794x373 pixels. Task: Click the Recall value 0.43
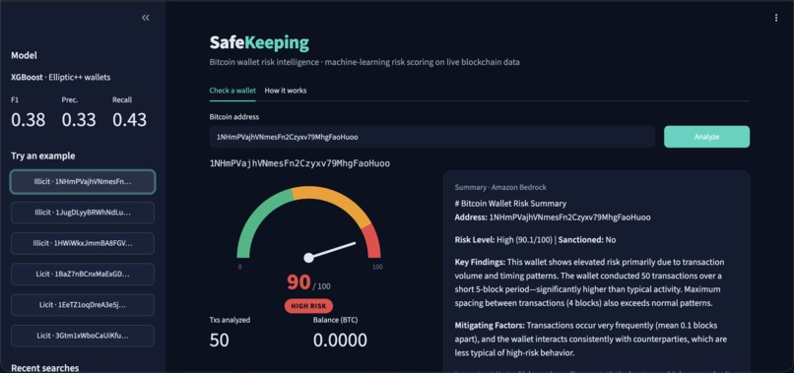129,120
